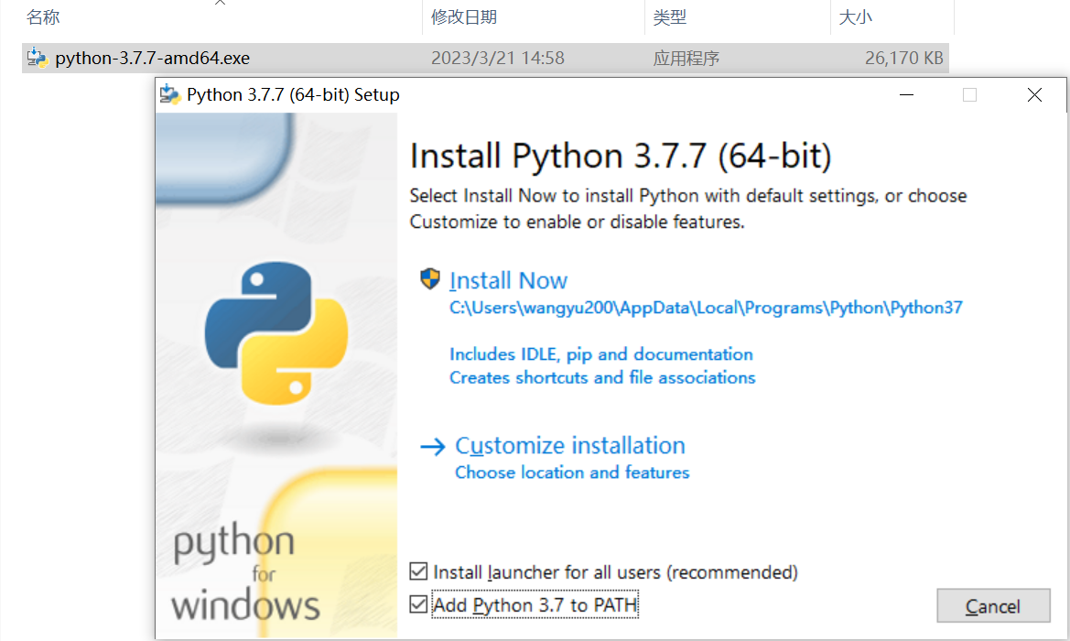1070x641 pixels.
Task: Open Customize installation options
Action: (x=570, y=446)
